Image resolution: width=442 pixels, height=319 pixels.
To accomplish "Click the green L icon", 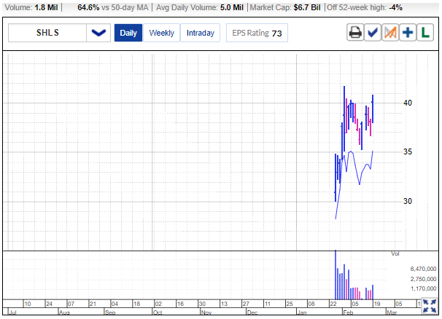I will [x=425, y=34].
